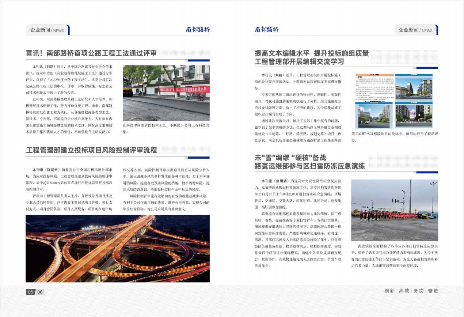The width and height of the screenshot is (464, 317).
Task: Click the 企业新闻 / NEWS label on the right page
Action: tap(415, 30)
